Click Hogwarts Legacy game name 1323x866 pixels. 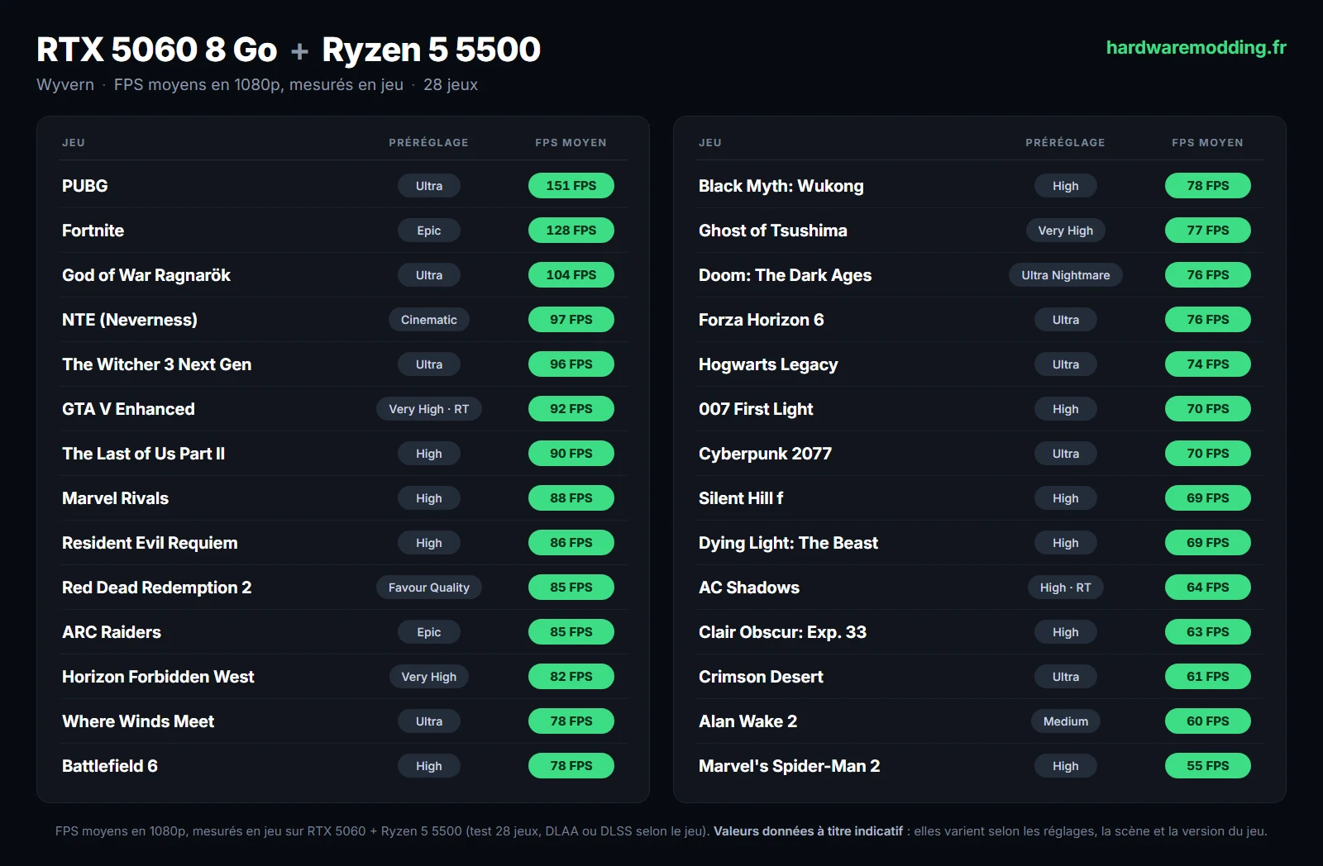click(768, 364)
